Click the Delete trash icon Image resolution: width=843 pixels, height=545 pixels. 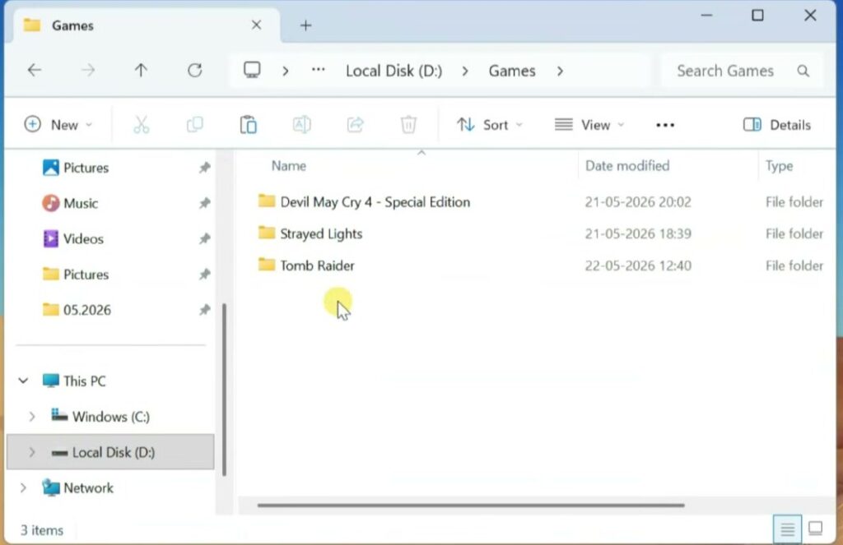click(x=408, y=125)
